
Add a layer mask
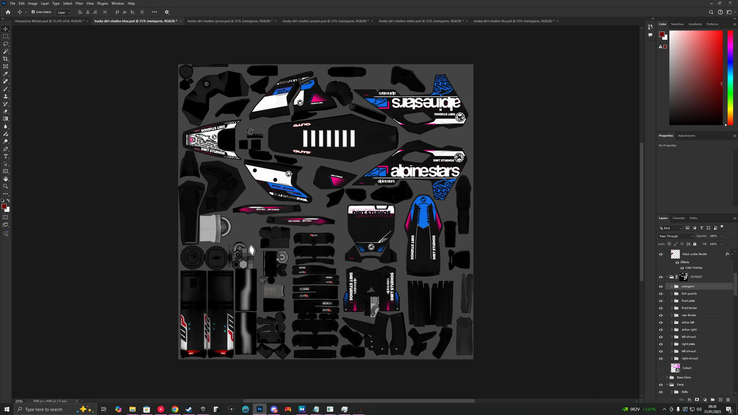pos(697,400)
